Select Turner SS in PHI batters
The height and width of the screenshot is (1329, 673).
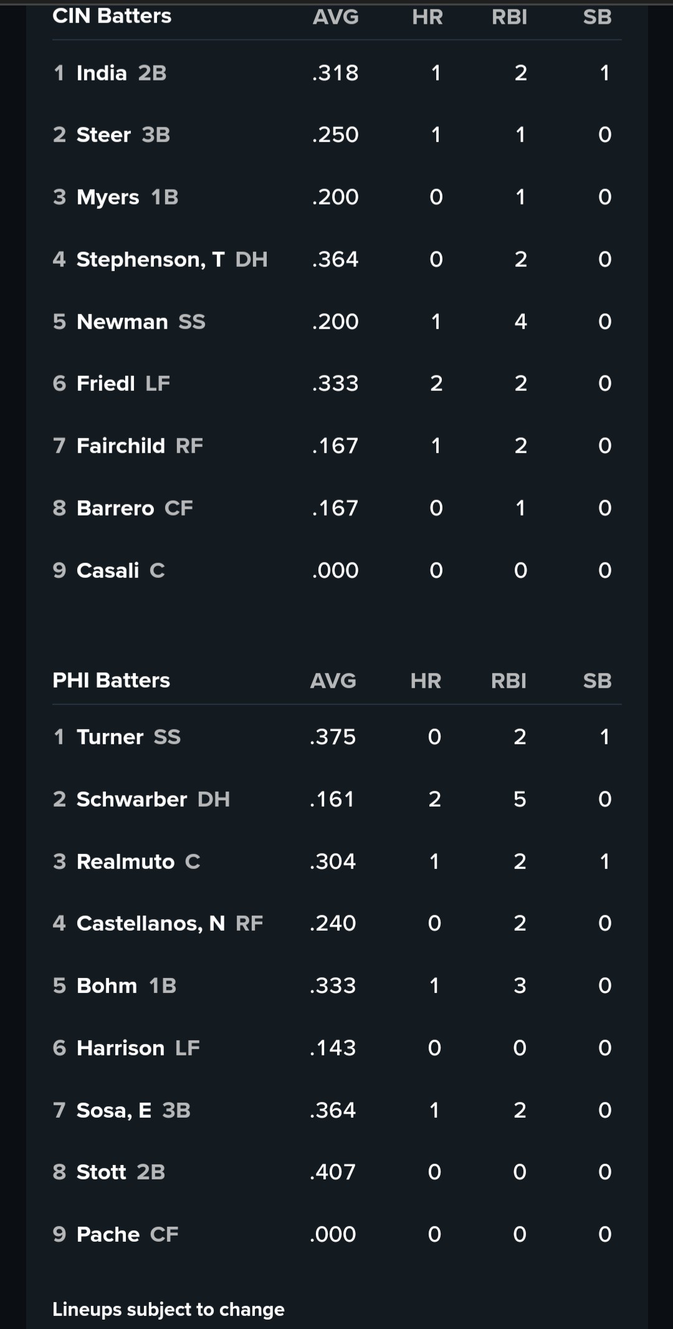[110, 737]
